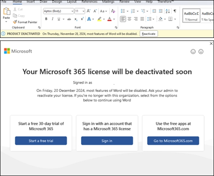214x176 pixels.
Task: Click the Reactivate button
Action: click(x=149, y=34)
